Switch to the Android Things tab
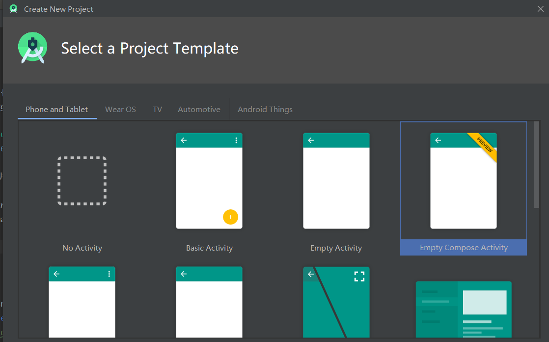This screenshot has width=549, height=342. 265,109
